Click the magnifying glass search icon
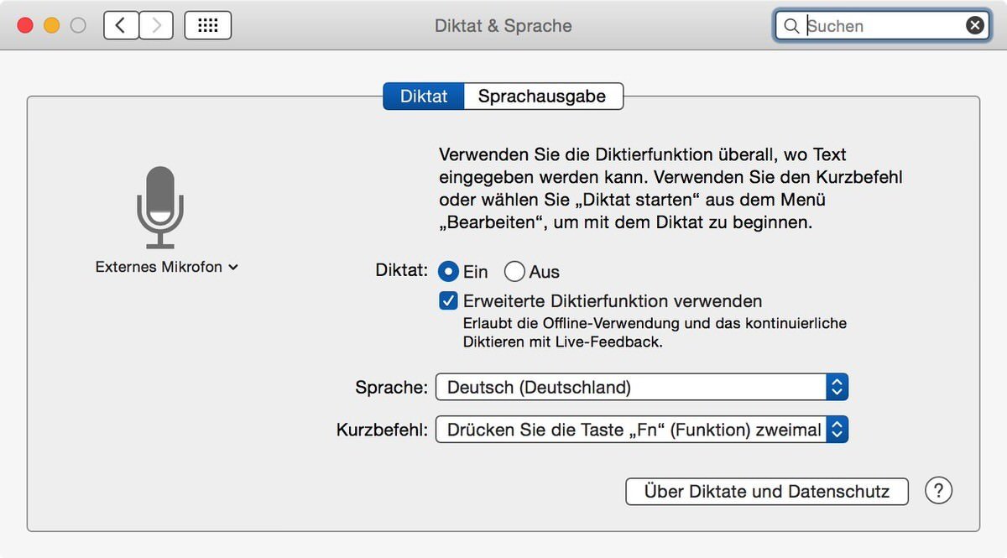 790,26
